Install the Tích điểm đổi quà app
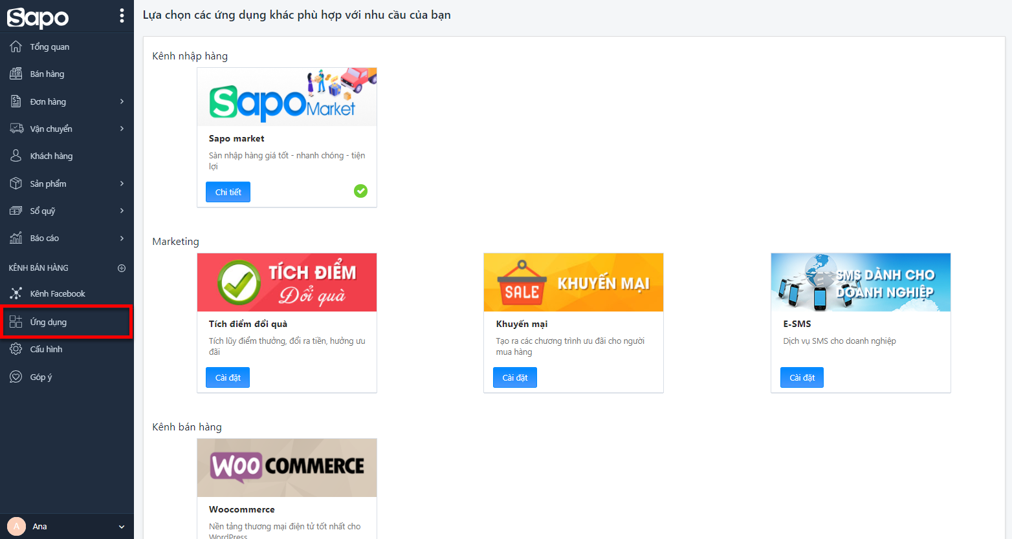Screen dimensions: 1012x539 tap(228, 377)
